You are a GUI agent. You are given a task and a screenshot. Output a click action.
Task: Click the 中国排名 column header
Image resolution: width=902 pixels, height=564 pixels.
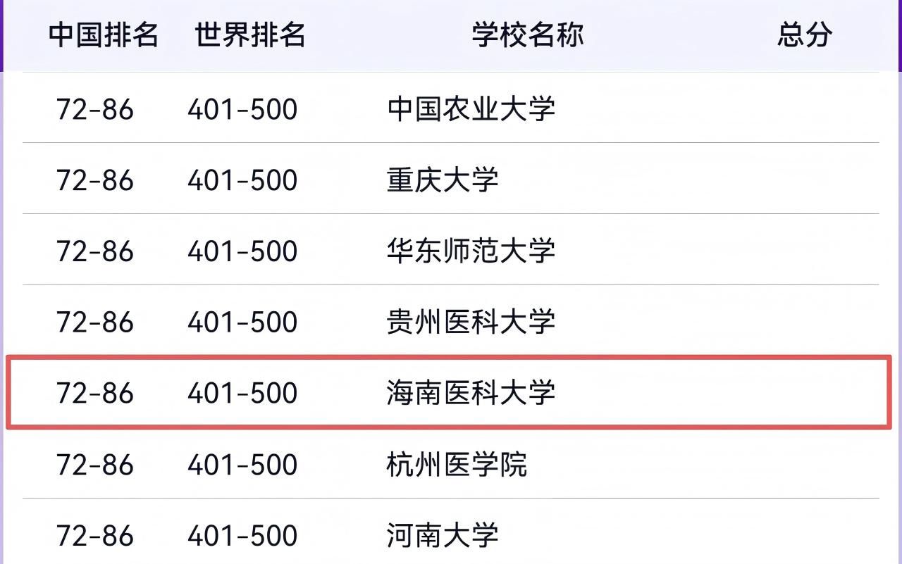[104, 35]
